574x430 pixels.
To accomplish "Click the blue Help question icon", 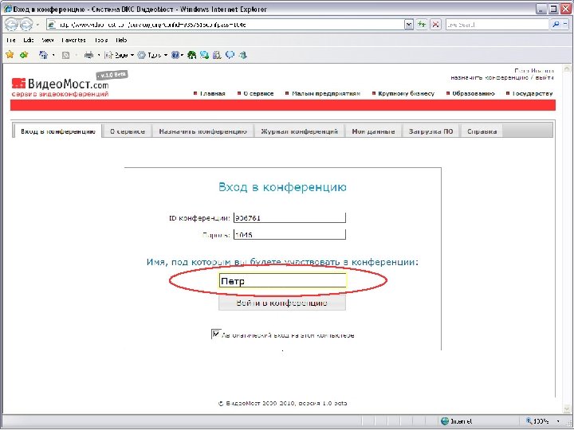I will coord(177,55).
